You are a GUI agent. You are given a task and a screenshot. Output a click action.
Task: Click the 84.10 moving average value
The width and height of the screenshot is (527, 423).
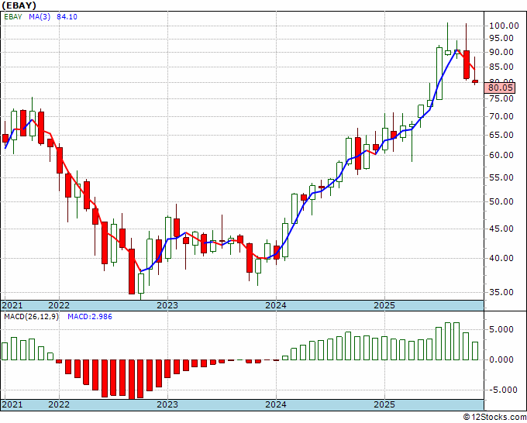67,16
